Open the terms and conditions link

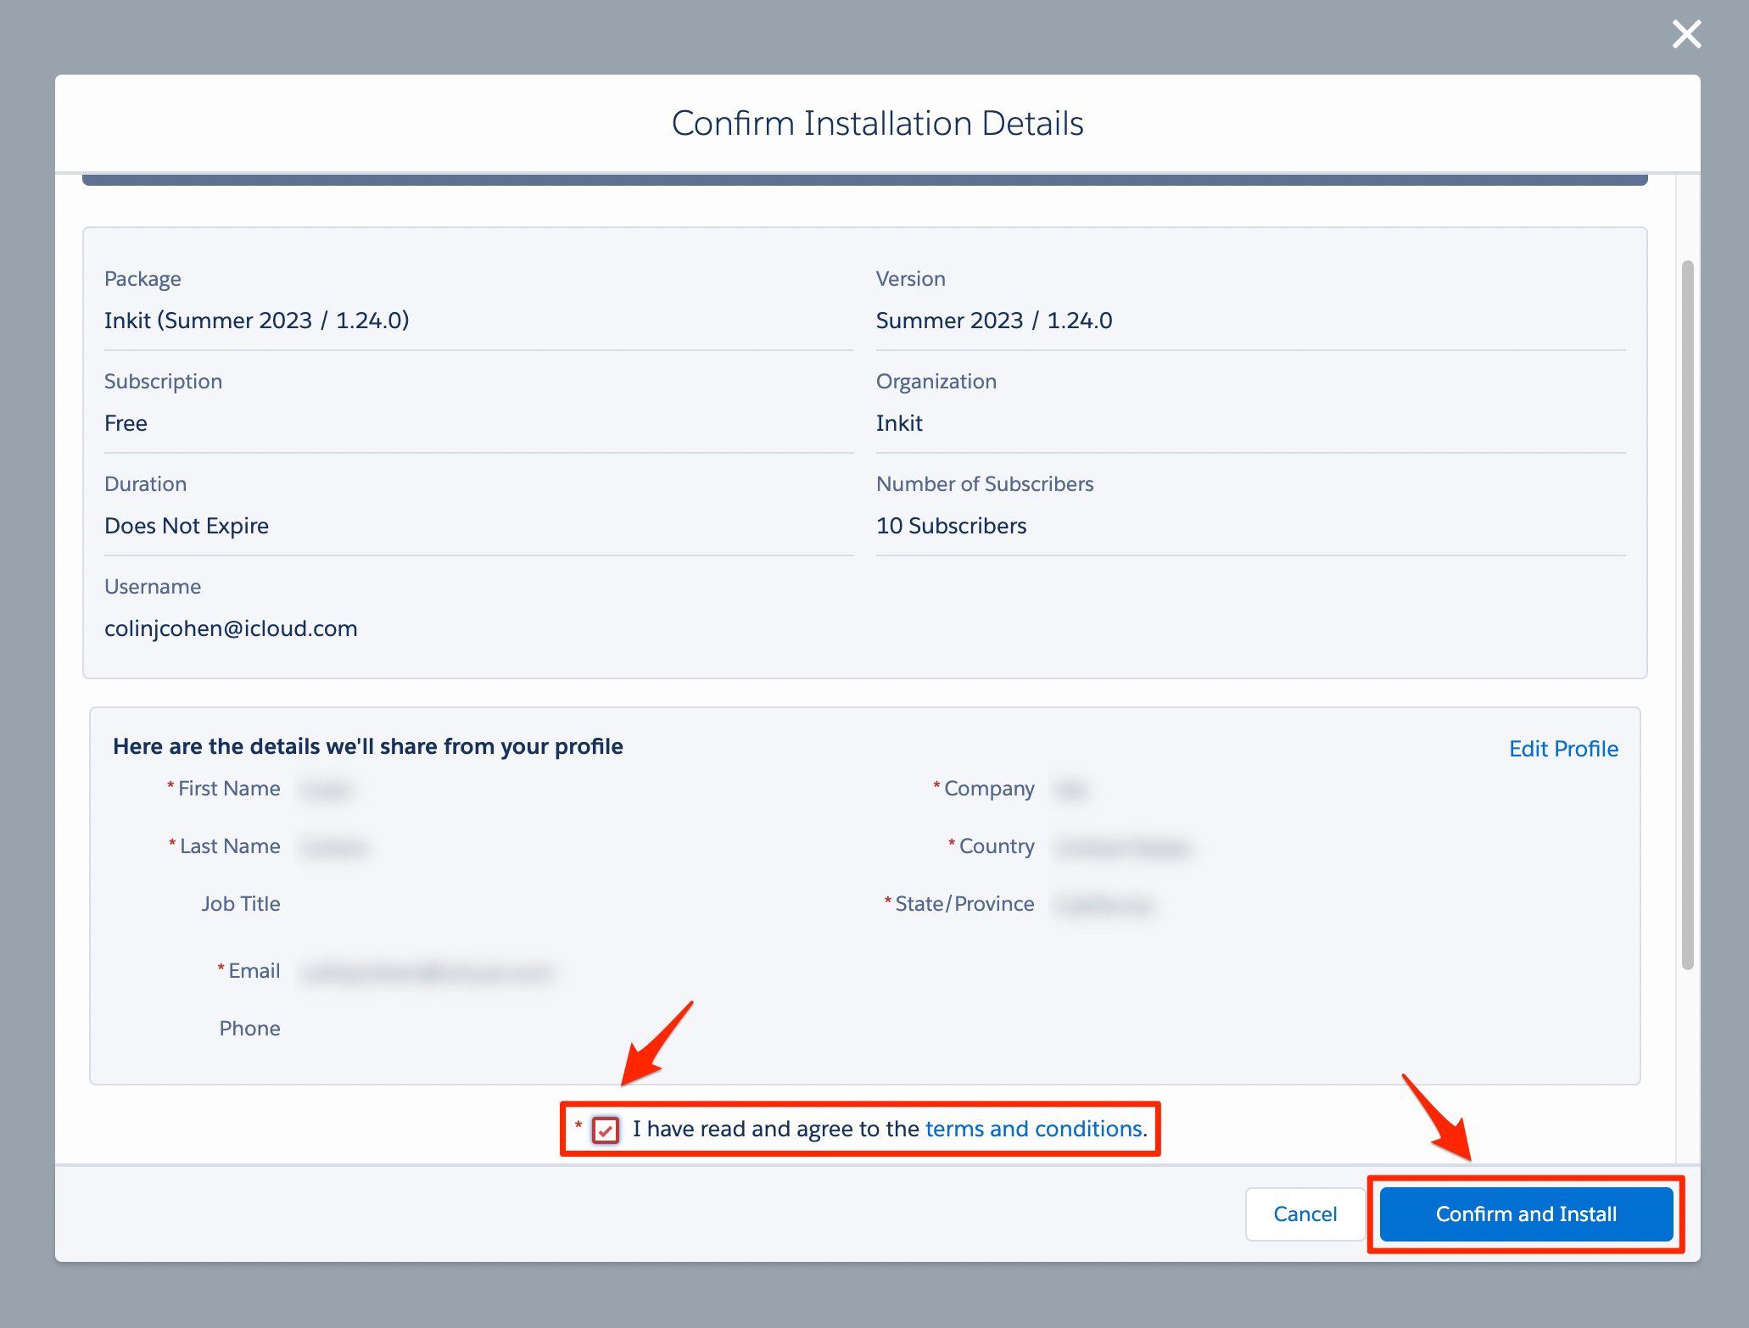(1033, 1129)
